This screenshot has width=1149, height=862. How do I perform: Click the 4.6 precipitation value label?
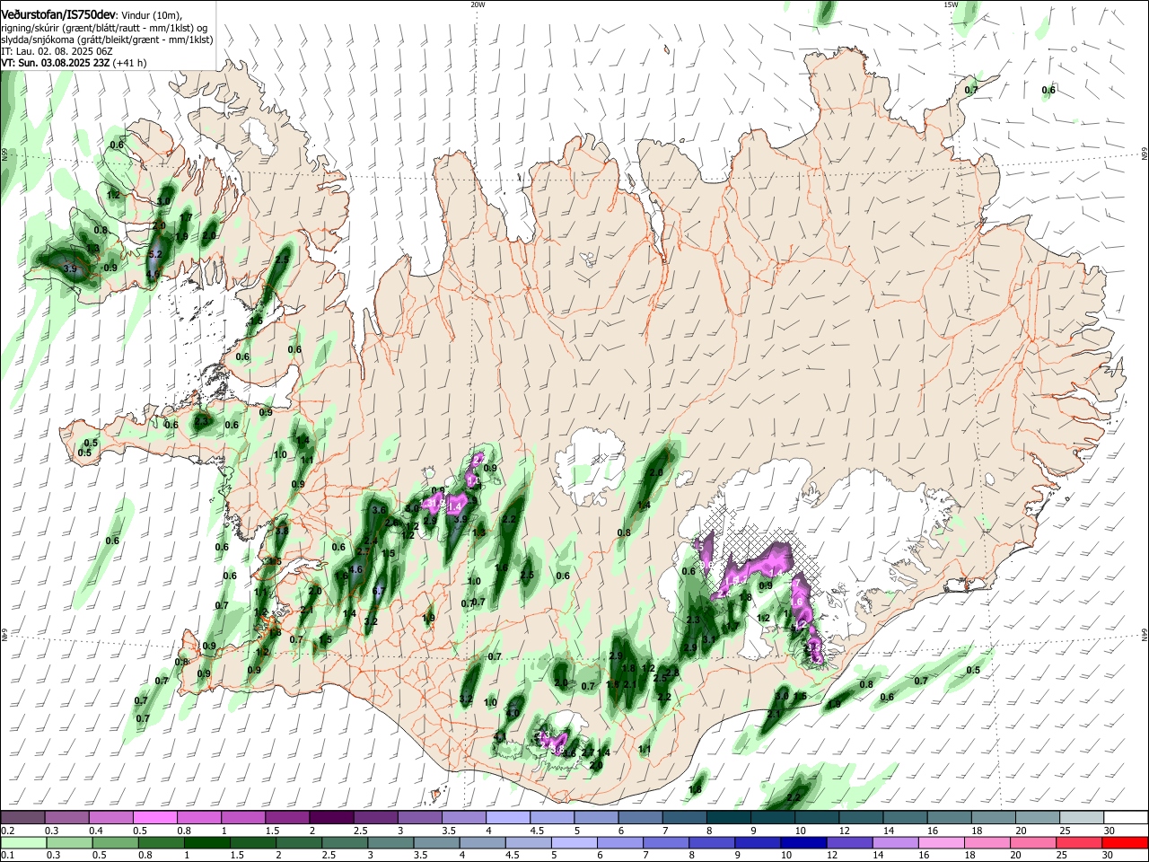355,569
